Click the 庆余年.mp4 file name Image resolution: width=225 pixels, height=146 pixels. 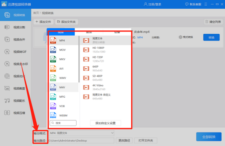(x=142, y=32)
